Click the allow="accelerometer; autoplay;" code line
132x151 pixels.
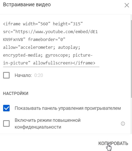(x=41, y=47)
